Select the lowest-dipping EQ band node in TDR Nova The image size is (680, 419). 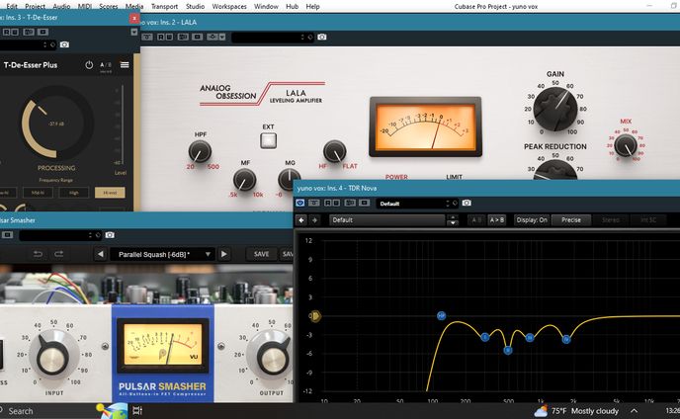click(x=508, y=350)
